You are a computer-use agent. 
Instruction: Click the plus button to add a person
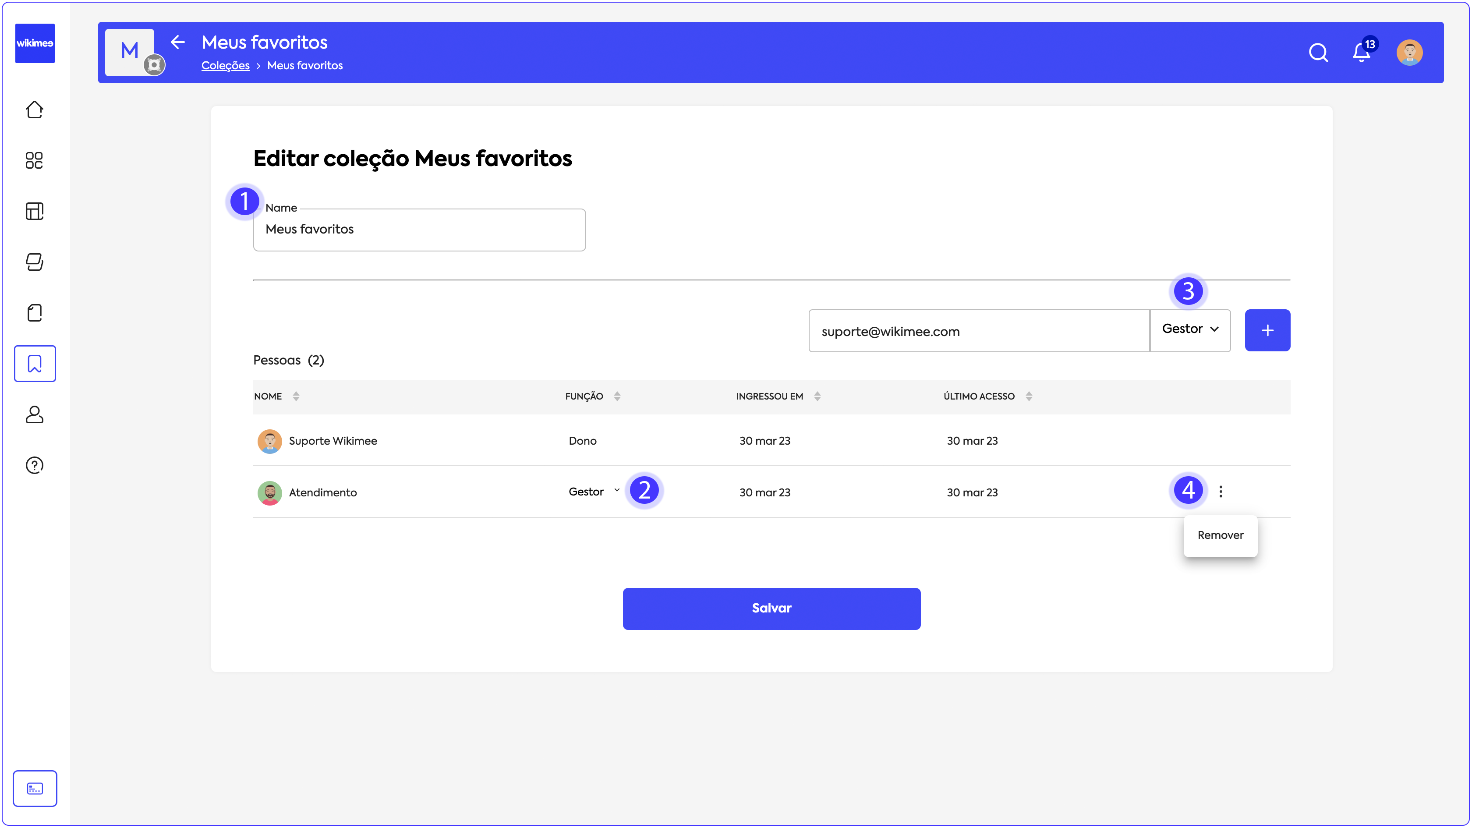click(x=1267, y=330)
